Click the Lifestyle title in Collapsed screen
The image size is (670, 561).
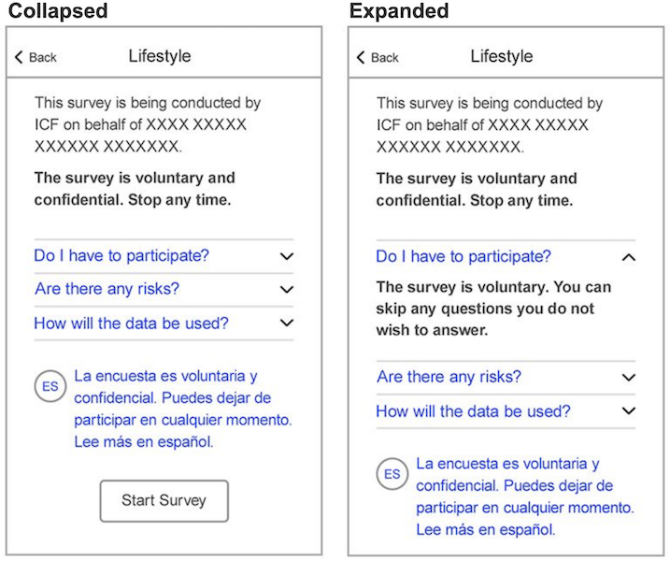[159, 56]
